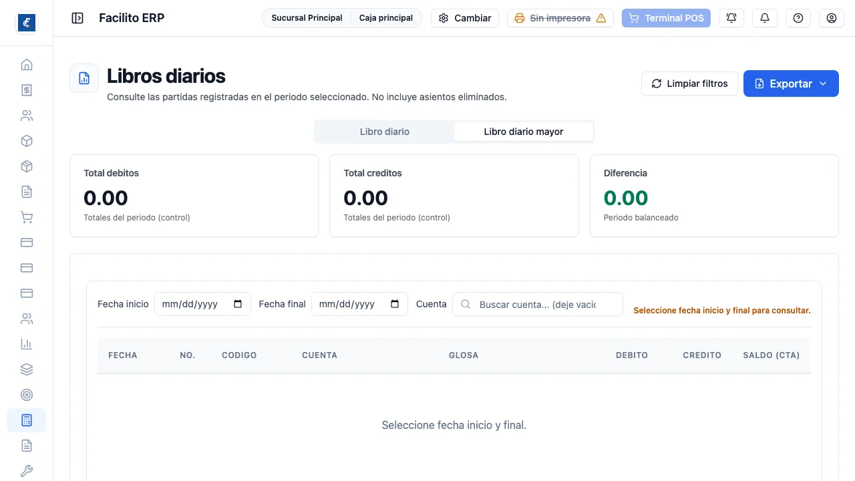Open the ringing bell alerts icon
This screenshot has width=855, height=481.
731,18
